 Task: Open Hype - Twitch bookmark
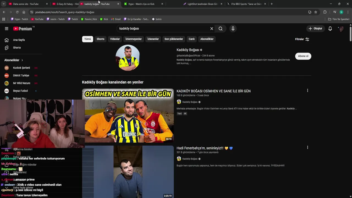point(19,19)
